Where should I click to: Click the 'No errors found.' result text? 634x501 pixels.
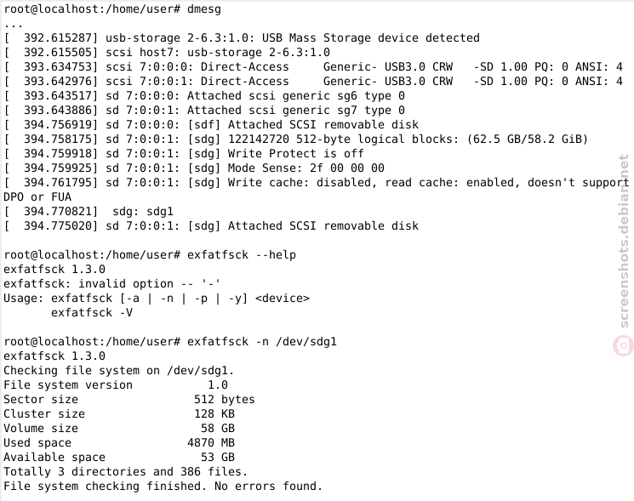[x=268, y=486]
